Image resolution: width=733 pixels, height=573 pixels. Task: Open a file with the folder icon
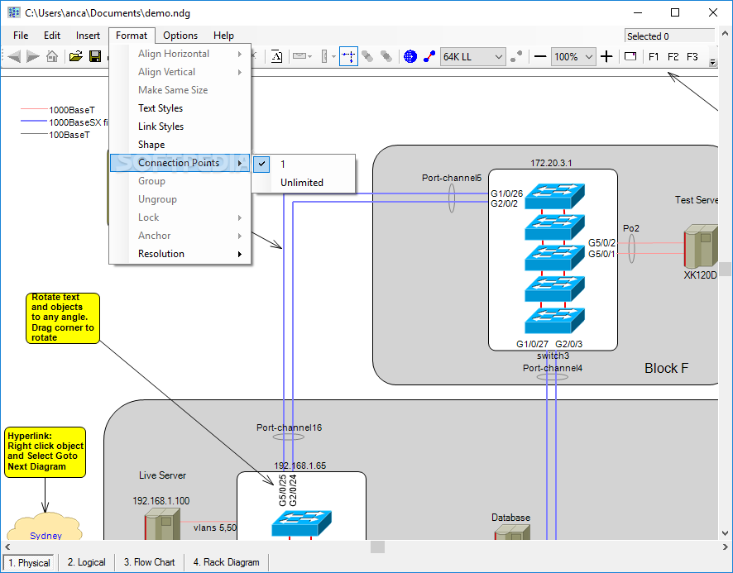[x=76, y=56]
